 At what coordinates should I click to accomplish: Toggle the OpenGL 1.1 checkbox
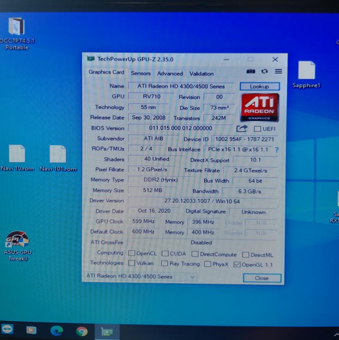(237, 264)
